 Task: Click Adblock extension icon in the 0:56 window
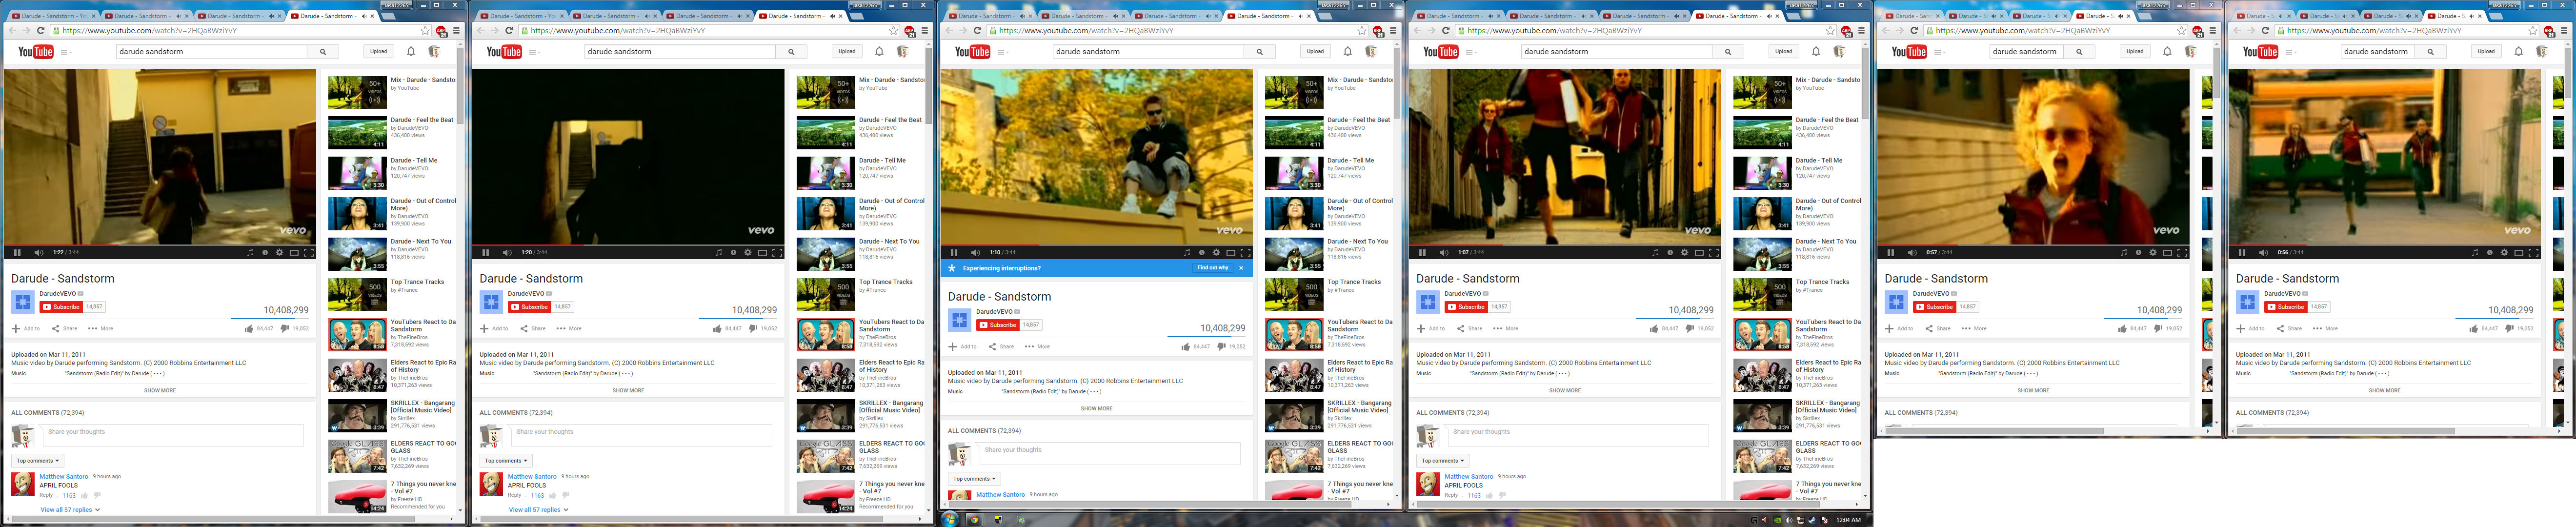2550,32
